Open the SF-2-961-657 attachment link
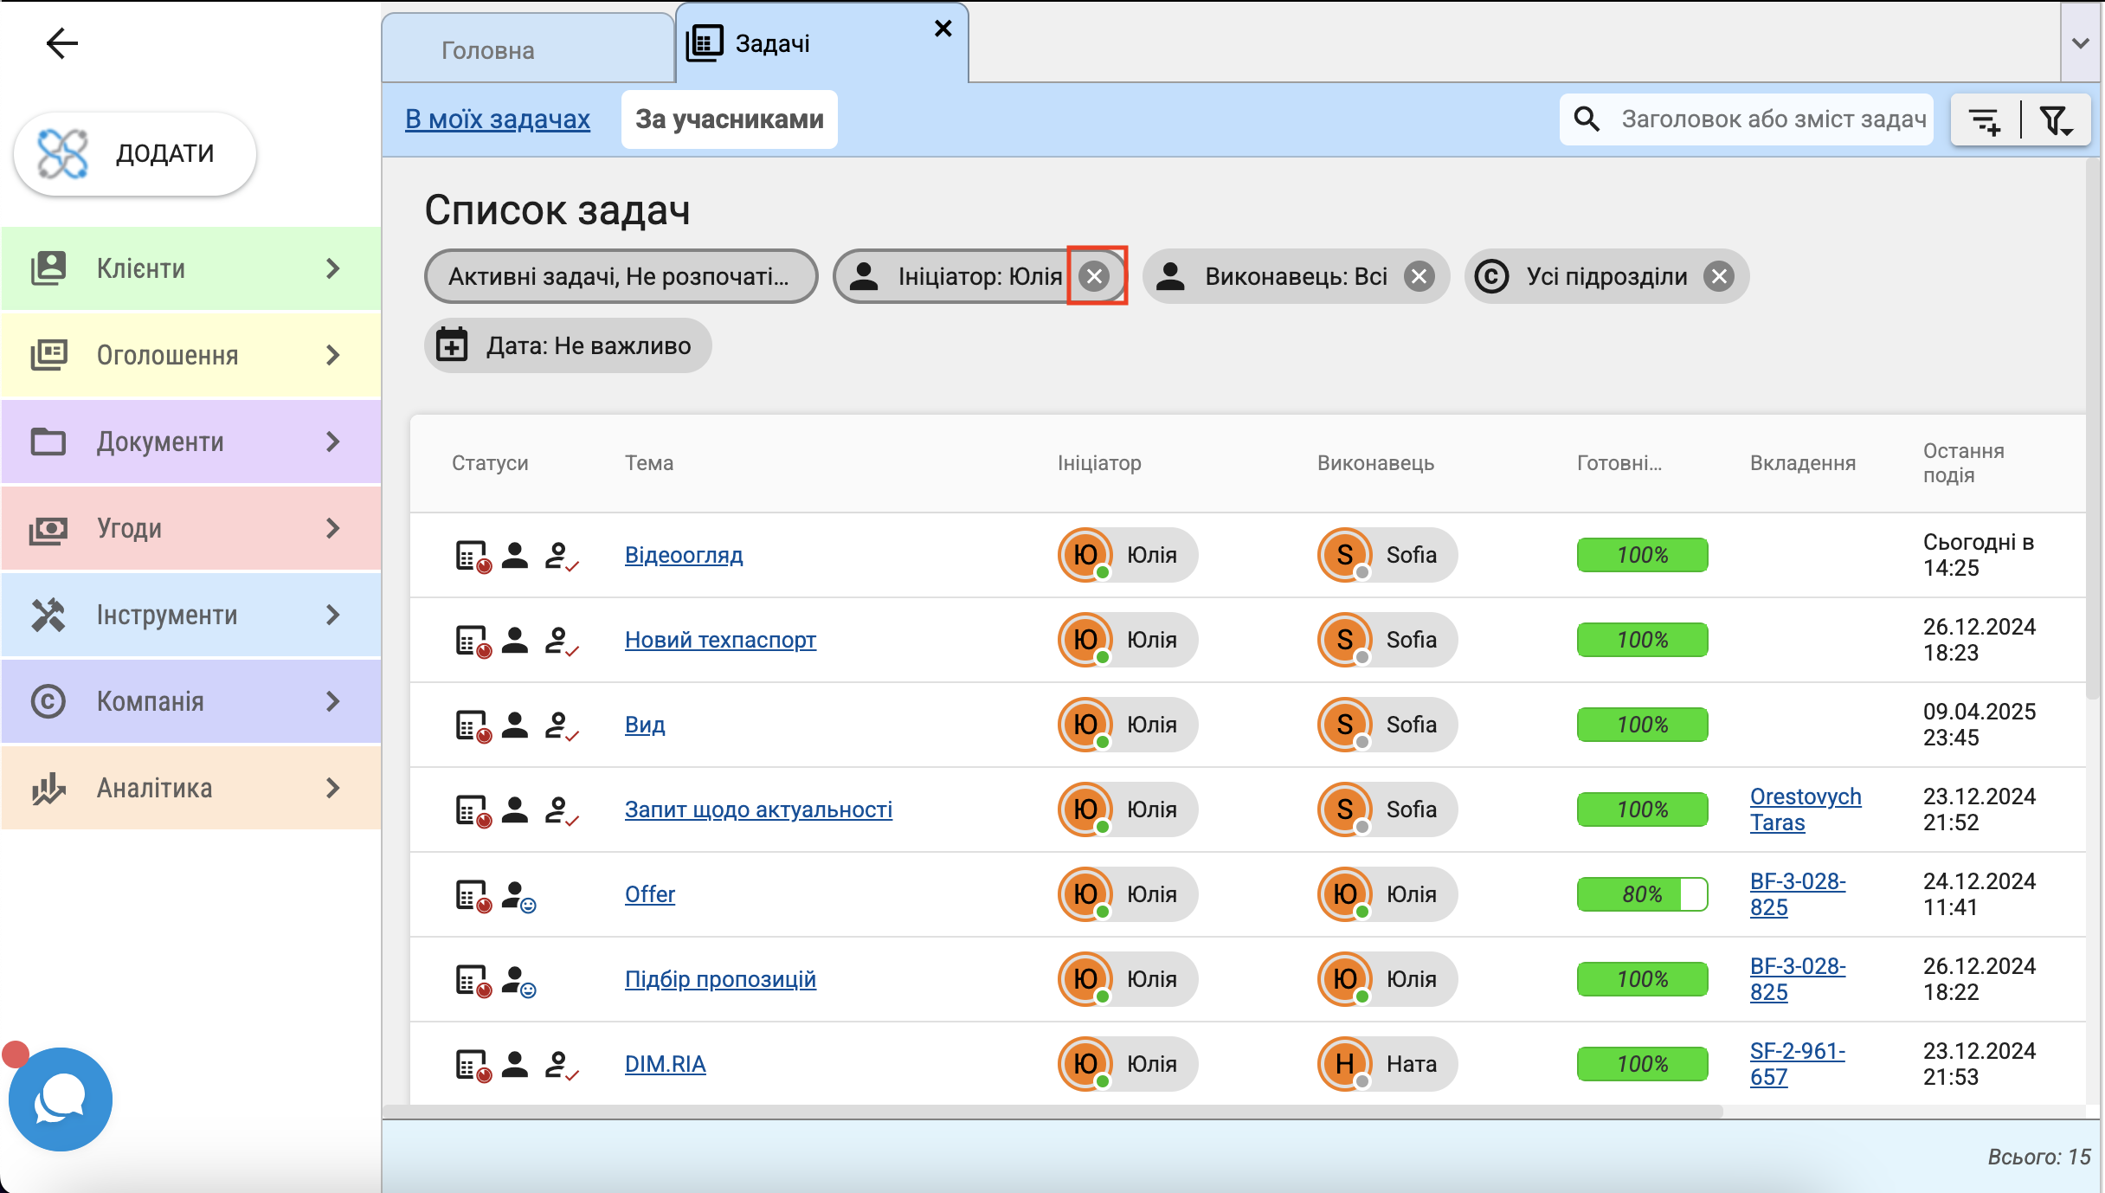Screen dimensions: 2105x1193 coord(1798,1064)
